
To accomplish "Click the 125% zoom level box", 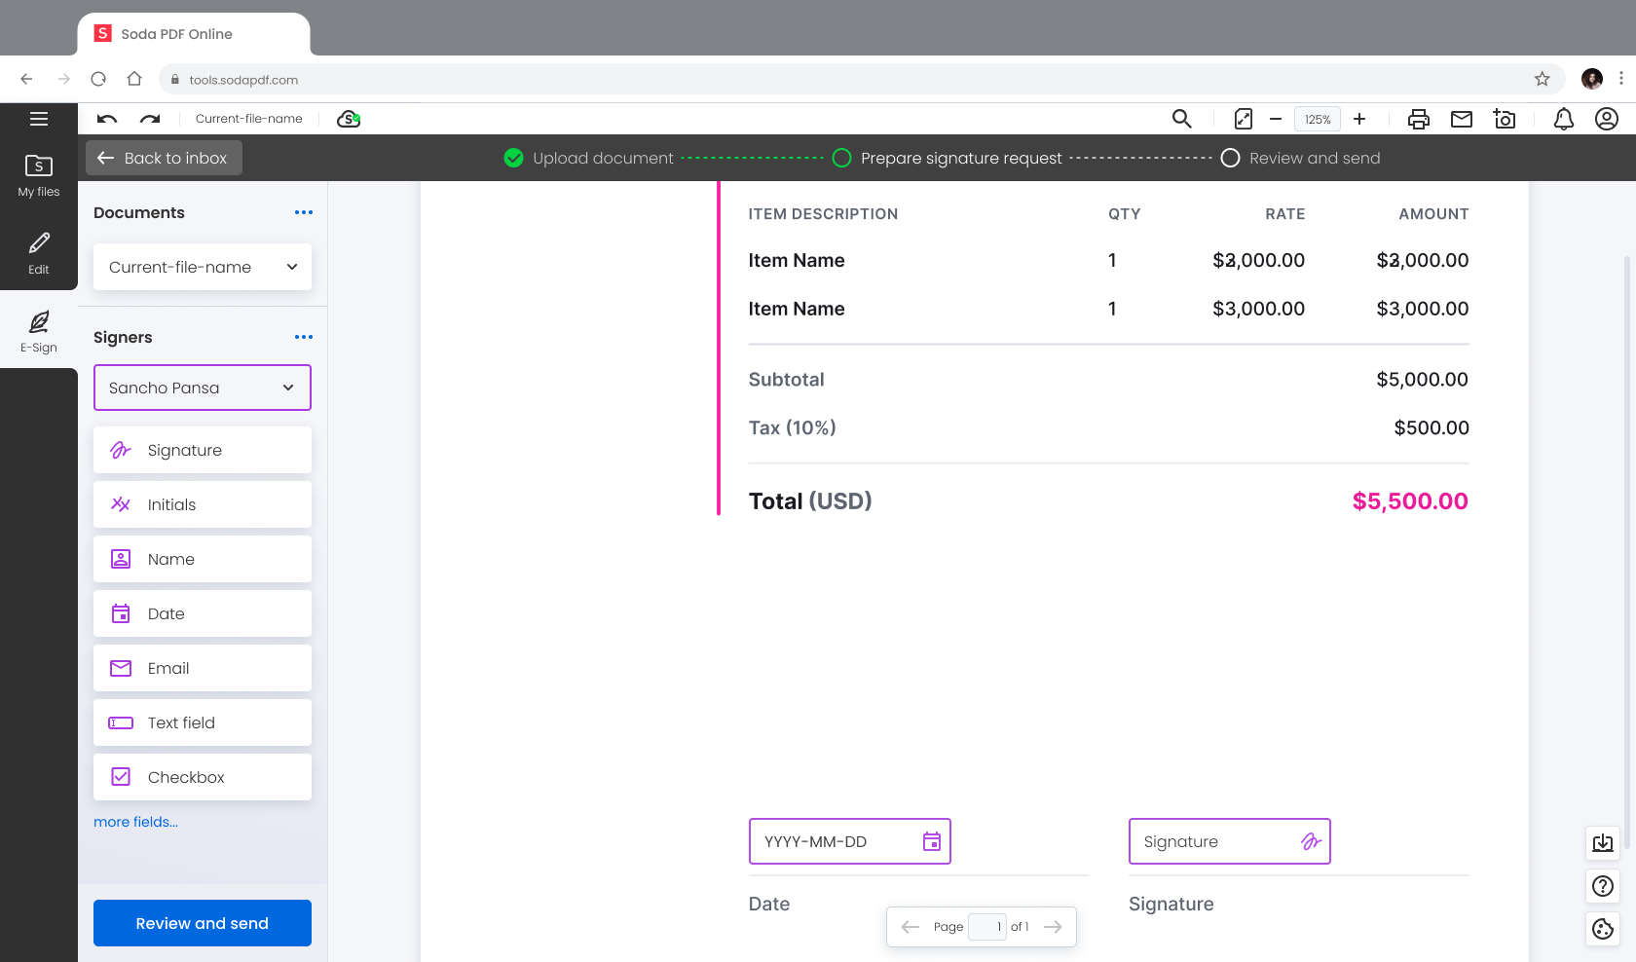I will [x=1317, y=119].
